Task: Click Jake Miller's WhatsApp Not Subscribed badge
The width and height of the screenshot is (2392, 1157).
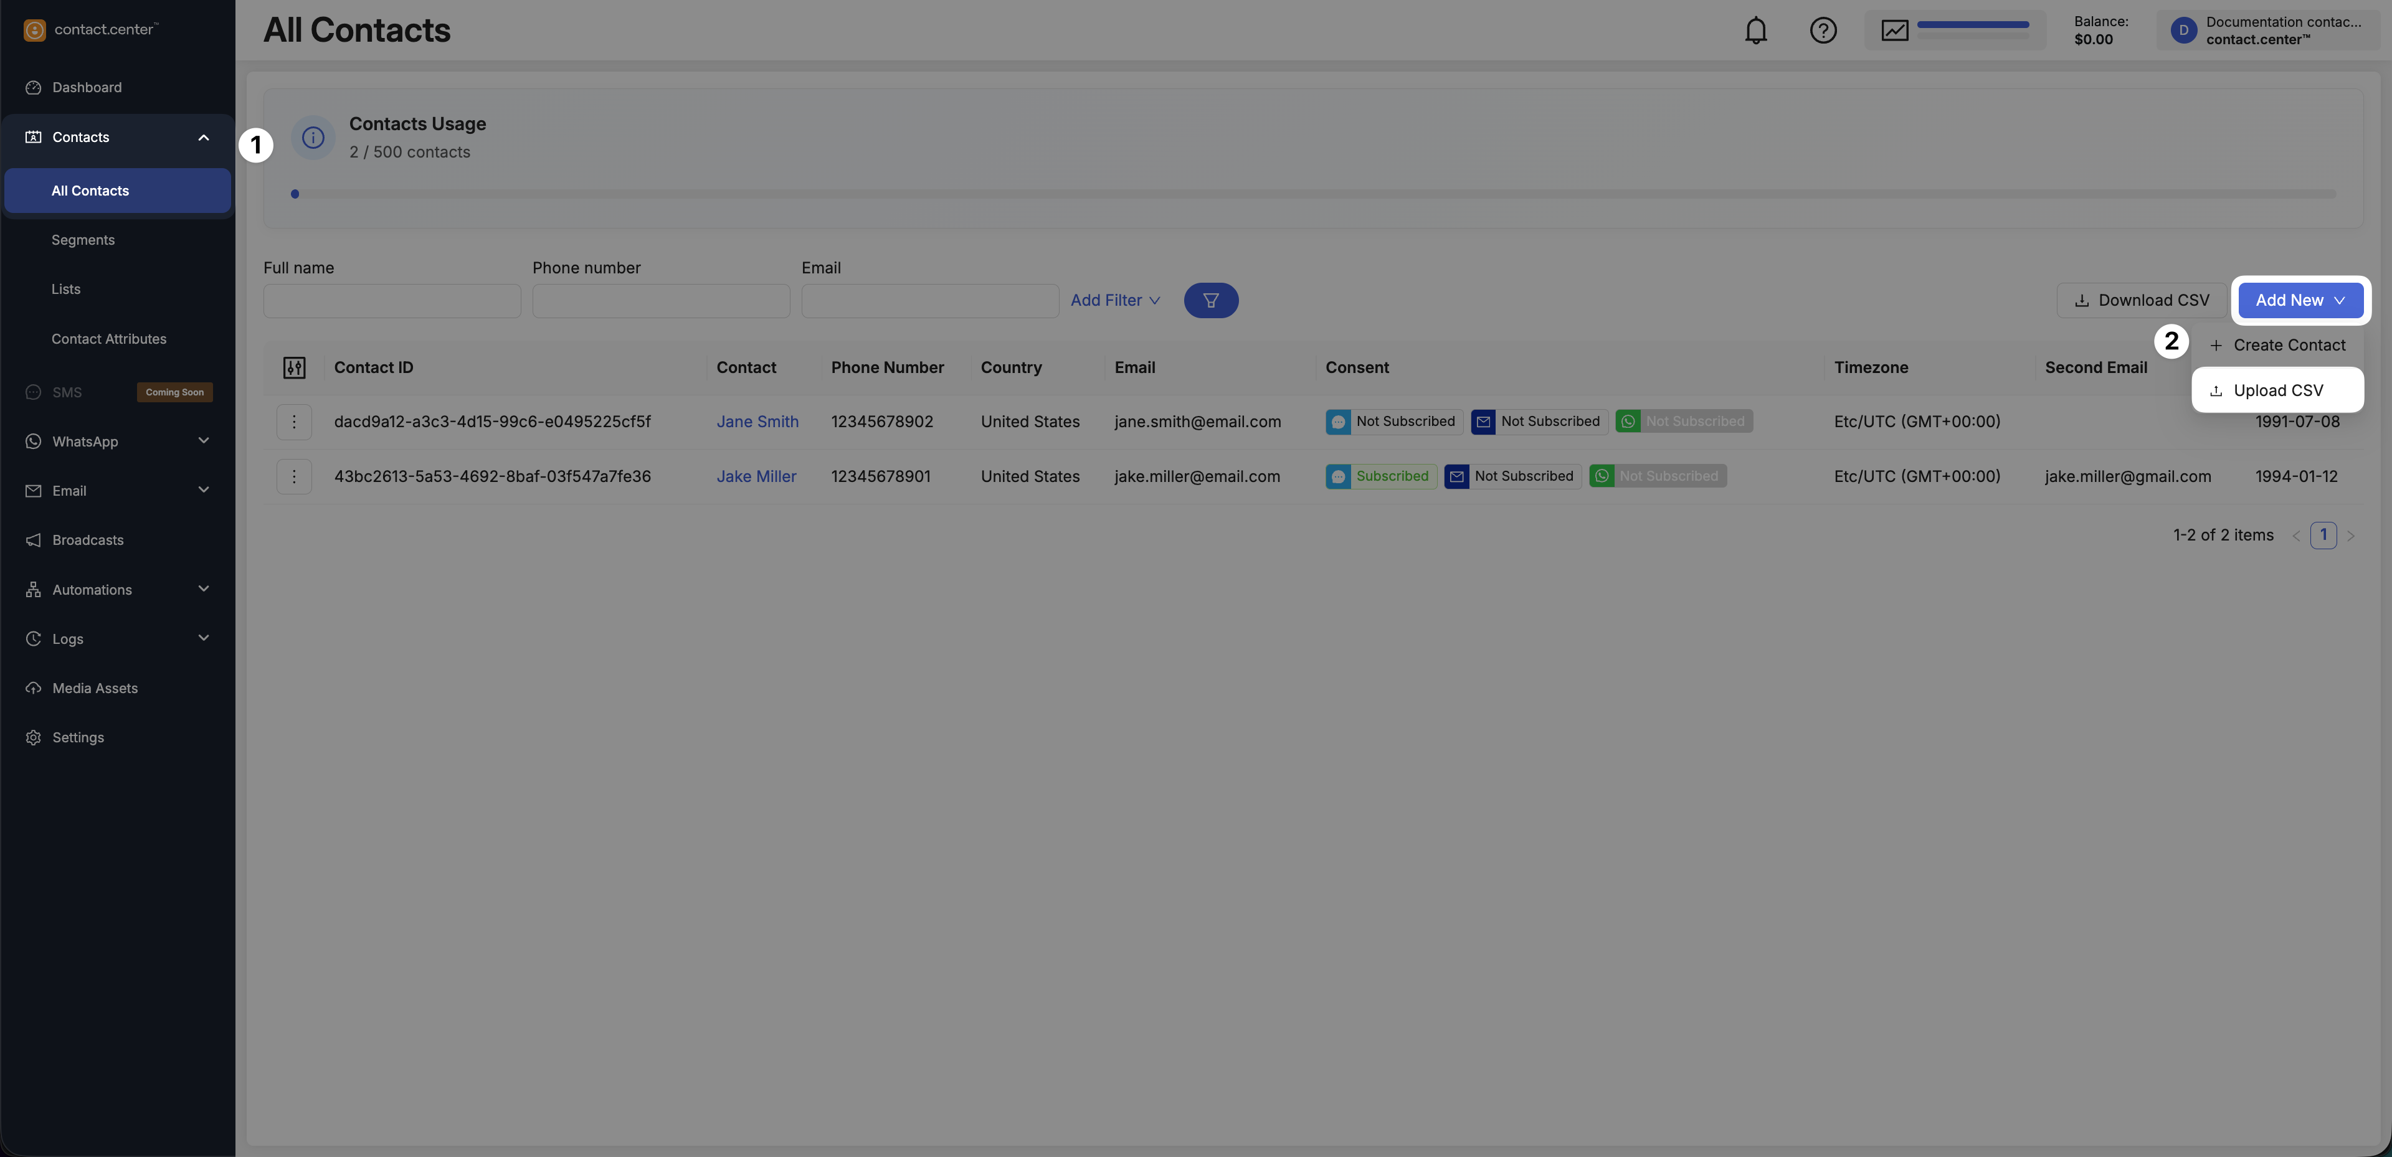Action: point(1658,476)
